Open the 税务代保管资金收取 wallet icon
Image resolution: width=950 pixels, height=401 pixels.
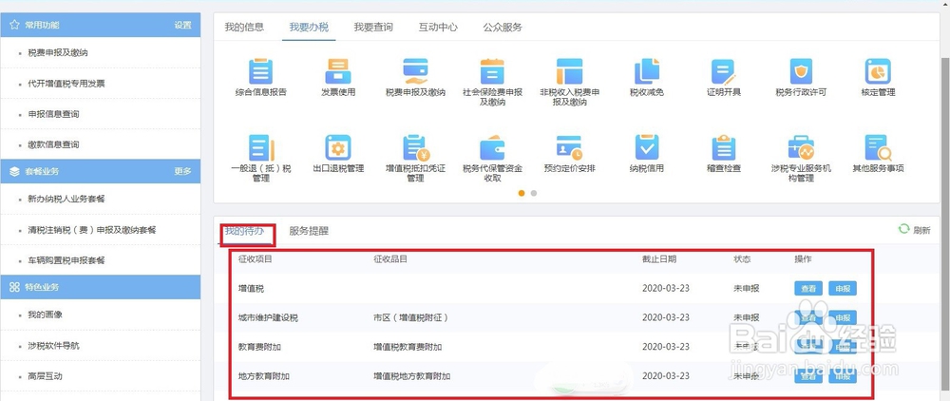click(492, 148)
